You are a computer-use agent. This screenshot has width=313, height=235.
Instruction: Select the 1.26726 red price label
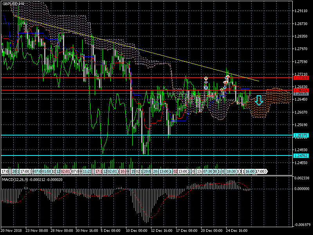301,90
